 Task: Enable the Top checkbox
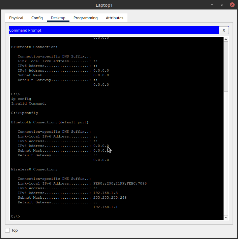point(7,230)
